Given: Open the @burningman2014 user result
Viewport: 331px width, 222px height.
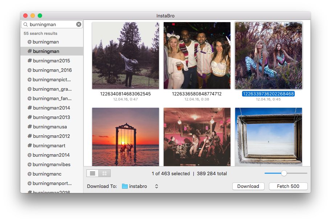Looking at the screenshot, I should tap(52, 155).
